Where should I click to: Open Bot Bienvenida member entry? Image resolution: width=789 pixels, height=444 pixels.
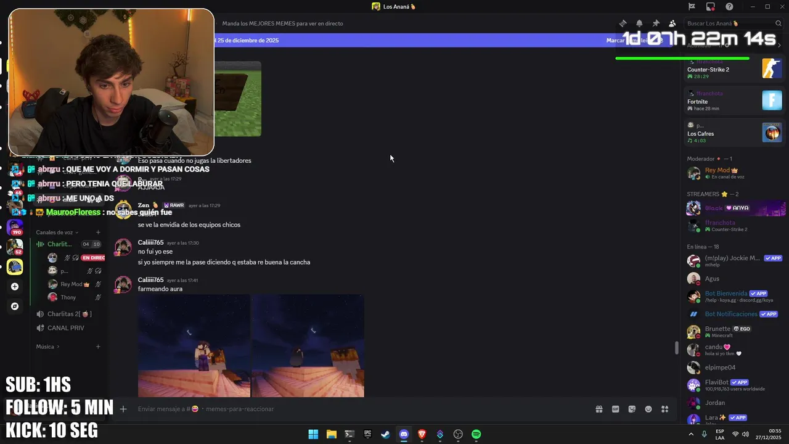click(734, 297)
